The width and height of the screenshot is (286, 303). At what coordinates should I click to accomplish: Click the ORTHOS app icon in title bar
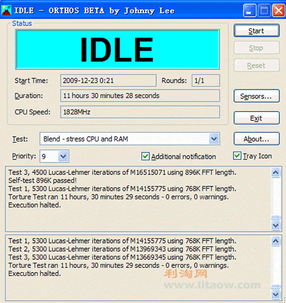[x=6, y=10]
